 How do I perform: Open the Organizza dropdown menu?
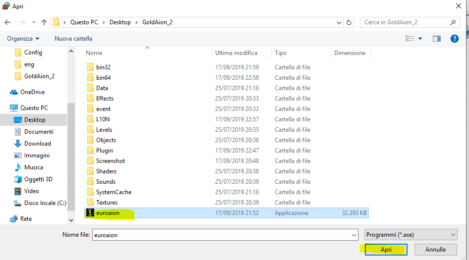23,39
